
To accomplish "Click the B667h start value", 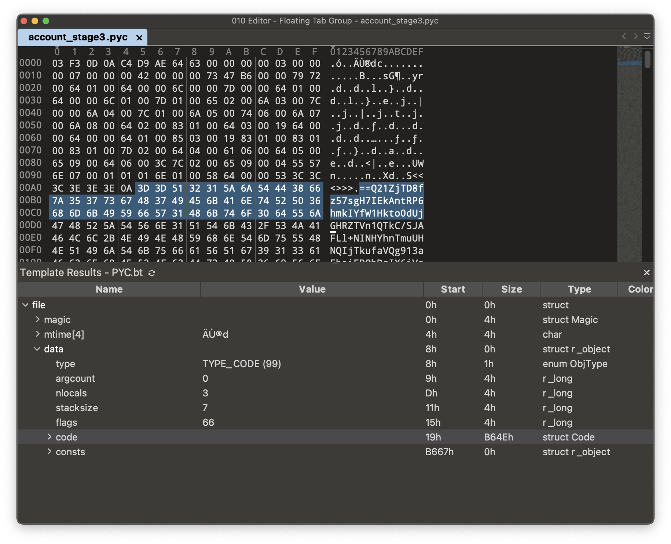I will (439, 452).
